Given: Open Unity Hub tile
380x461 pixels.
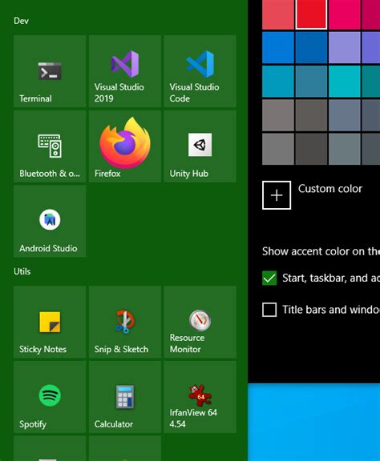Looking at the screenshot, I should click(200, 146).
